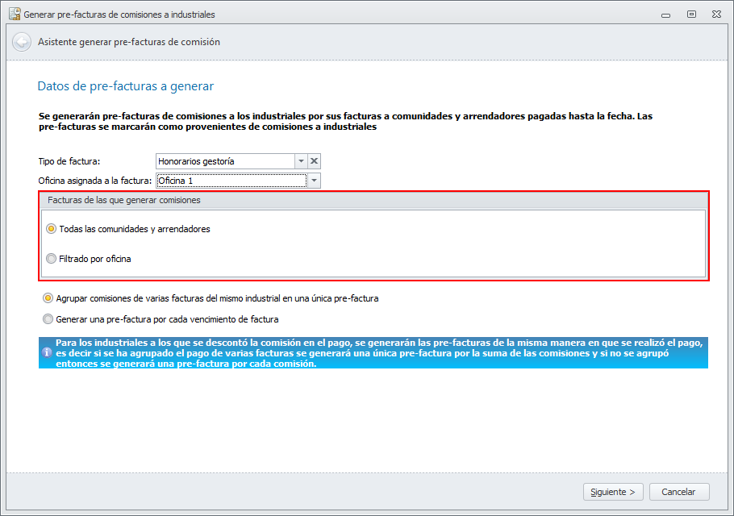The image size is (734, 516).
Task: Clear the Tipo de factura field
Action: click(314, 161)
